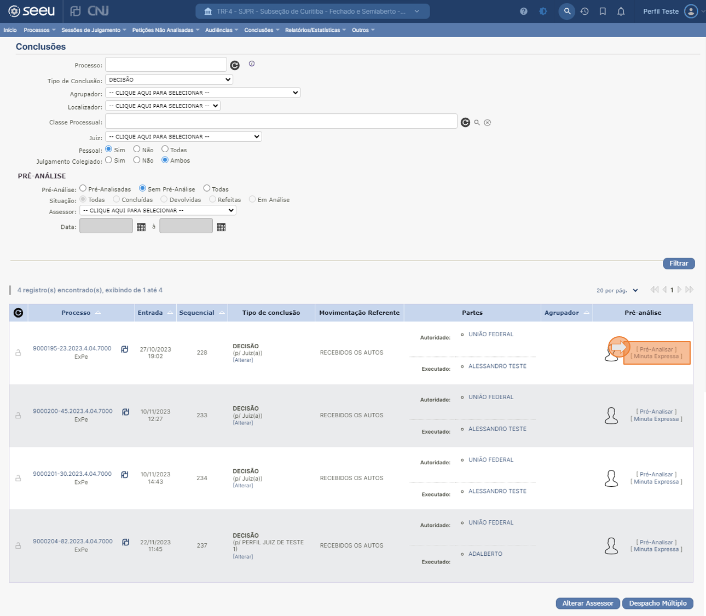Sort table by Entrada column

pyautogui.click(x=155, y=313)
